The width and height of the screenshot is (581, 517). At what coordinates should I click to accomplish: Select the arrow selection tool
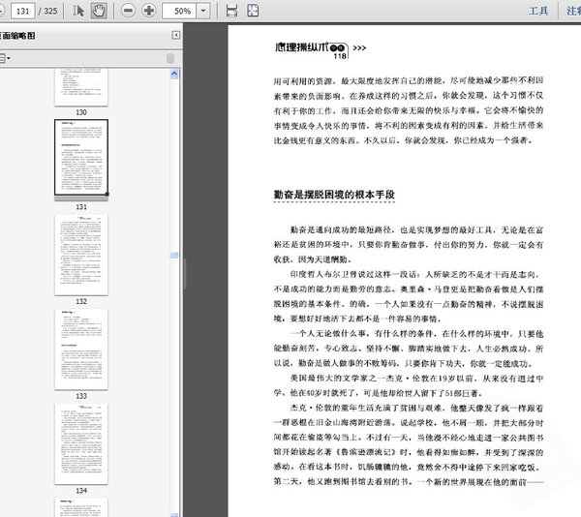(78, 11)
